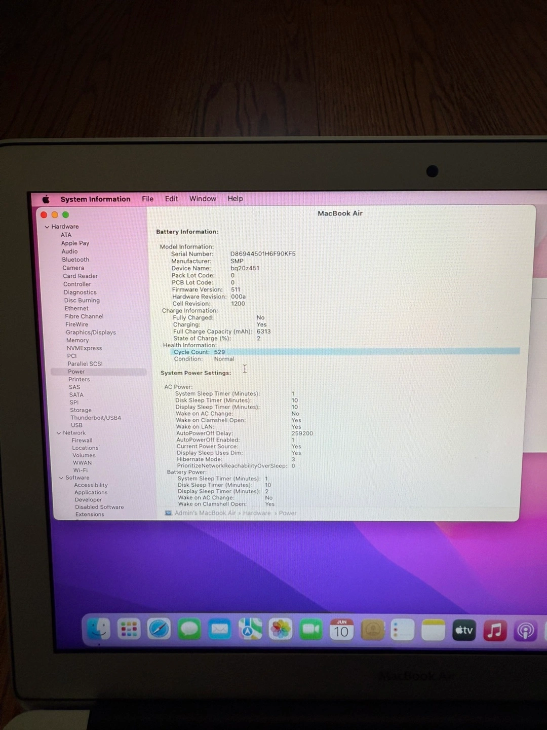Open the Apple menu
The width and height of the screenshot is (547, 730).
46,199
